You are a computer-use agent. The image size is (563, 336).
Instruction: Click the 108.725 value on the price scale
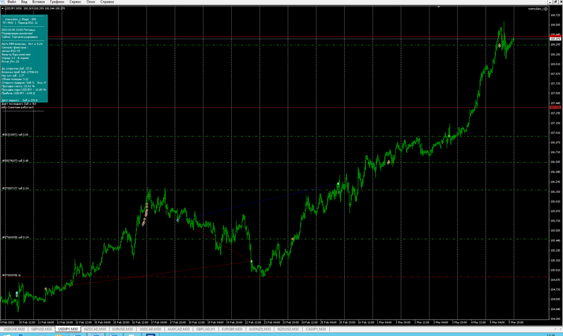(556, 15)
